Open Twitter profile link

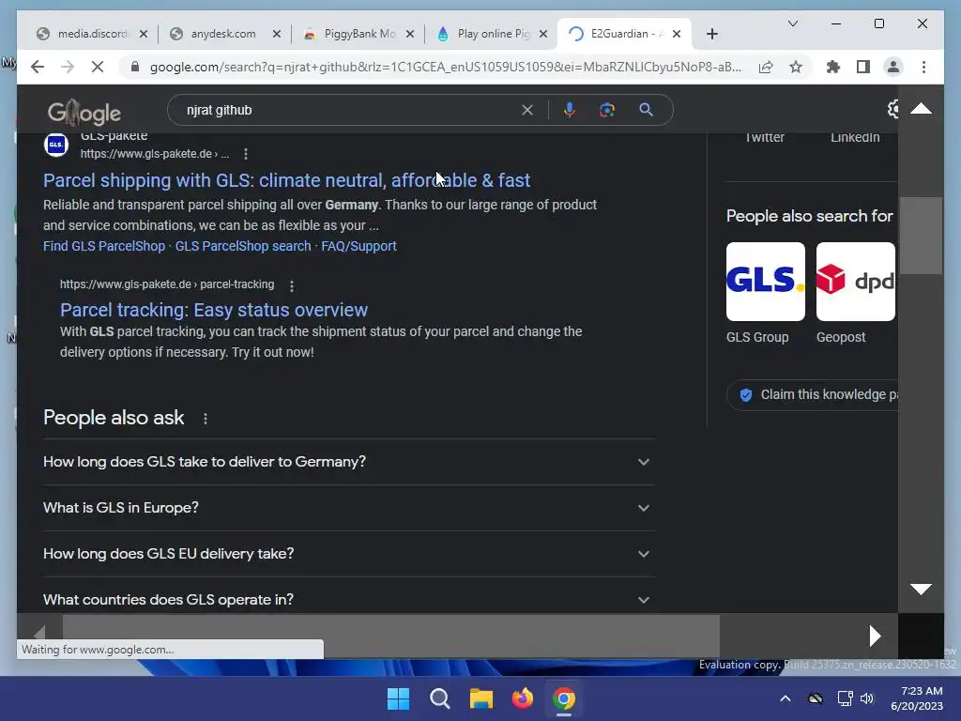pos(764,137)
